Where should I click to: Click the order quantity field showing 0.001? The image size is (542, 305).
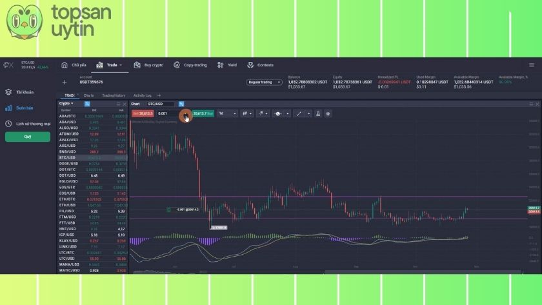[x=166, y=113]
